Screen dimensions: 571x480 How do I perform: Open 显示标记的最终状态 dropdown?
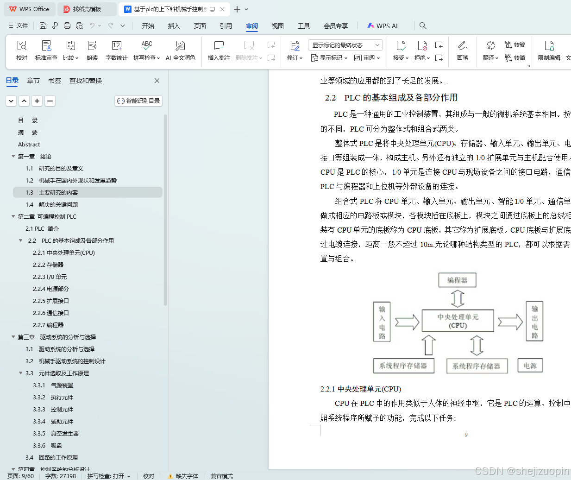click(x=345, y=45)
